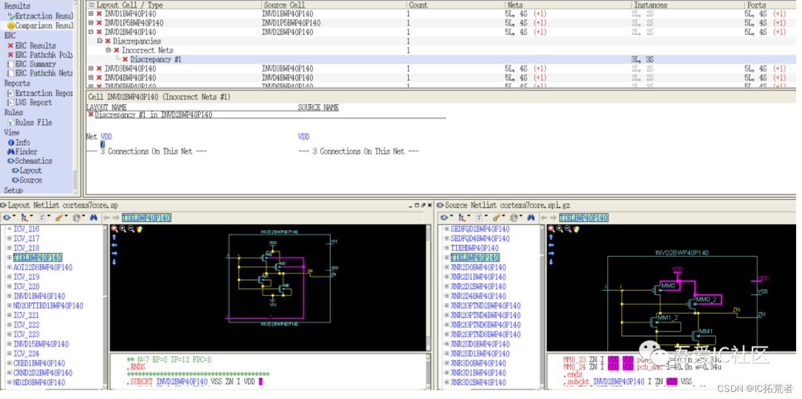Open Rules File
This screenshot has width=802, height=399.
click(29, 122)
